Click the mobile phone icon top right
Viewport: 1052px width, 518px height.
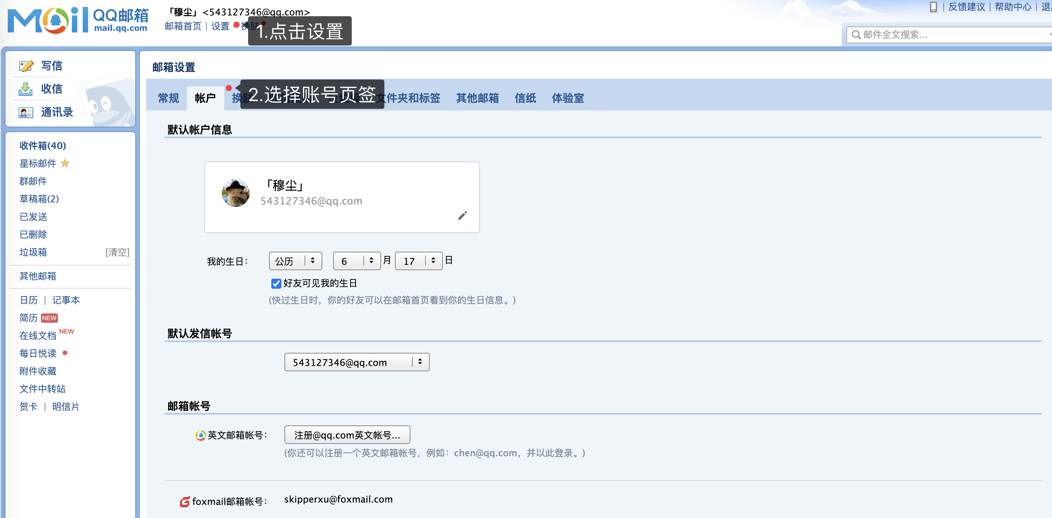[934, 7]
